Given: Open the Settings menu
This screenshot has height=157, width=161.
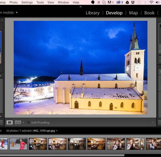Looking at the screenshot, I should click(27, 2).
